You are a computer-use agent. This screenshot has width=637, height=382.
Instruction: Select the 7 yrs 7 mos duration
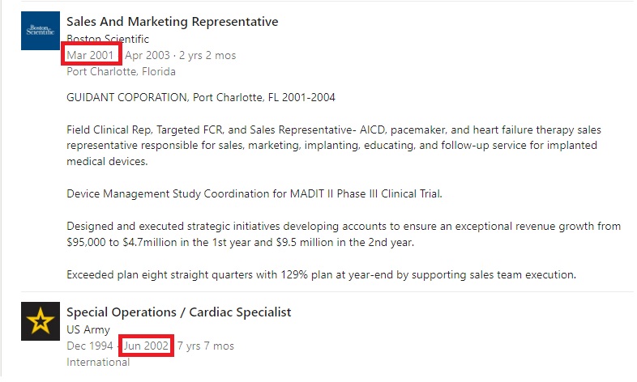click(x=206, y=346)
